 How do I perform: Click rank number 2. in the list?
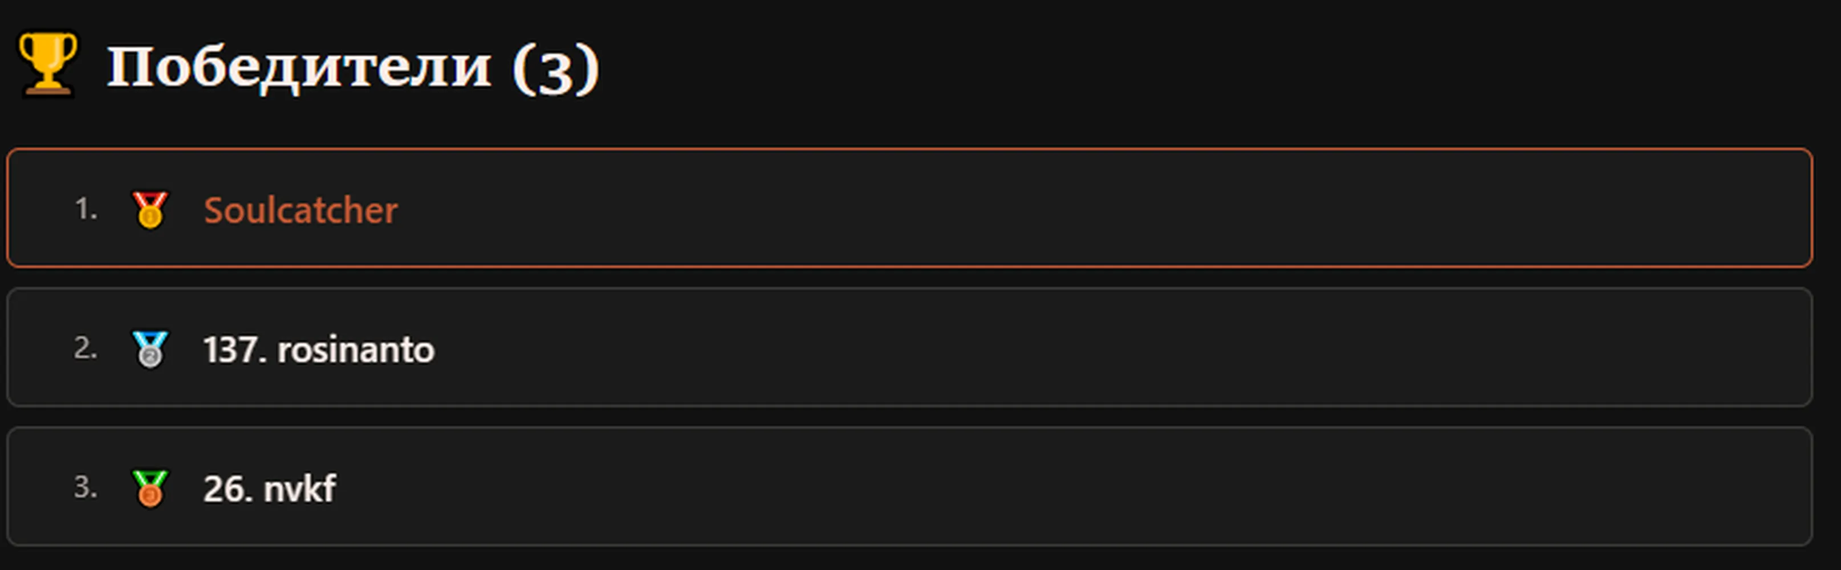tap(86, 348)
